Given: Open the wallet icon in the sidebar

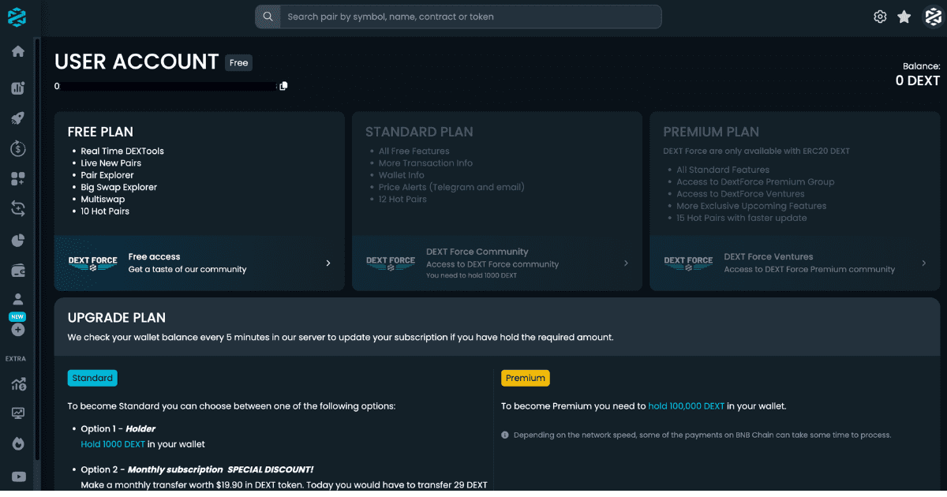Looking at the screenshot, I should point(17,270).
